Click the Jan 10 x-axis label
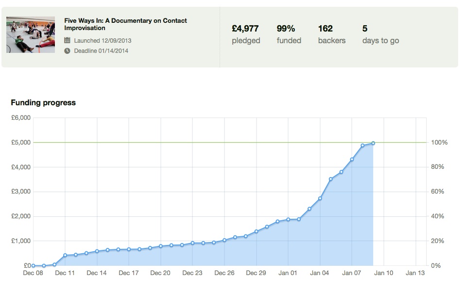The width and height of the screenshot is (464, 294). pos(383,273)
